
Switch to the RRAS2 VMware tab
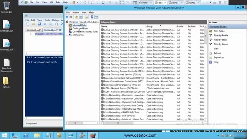192,3
